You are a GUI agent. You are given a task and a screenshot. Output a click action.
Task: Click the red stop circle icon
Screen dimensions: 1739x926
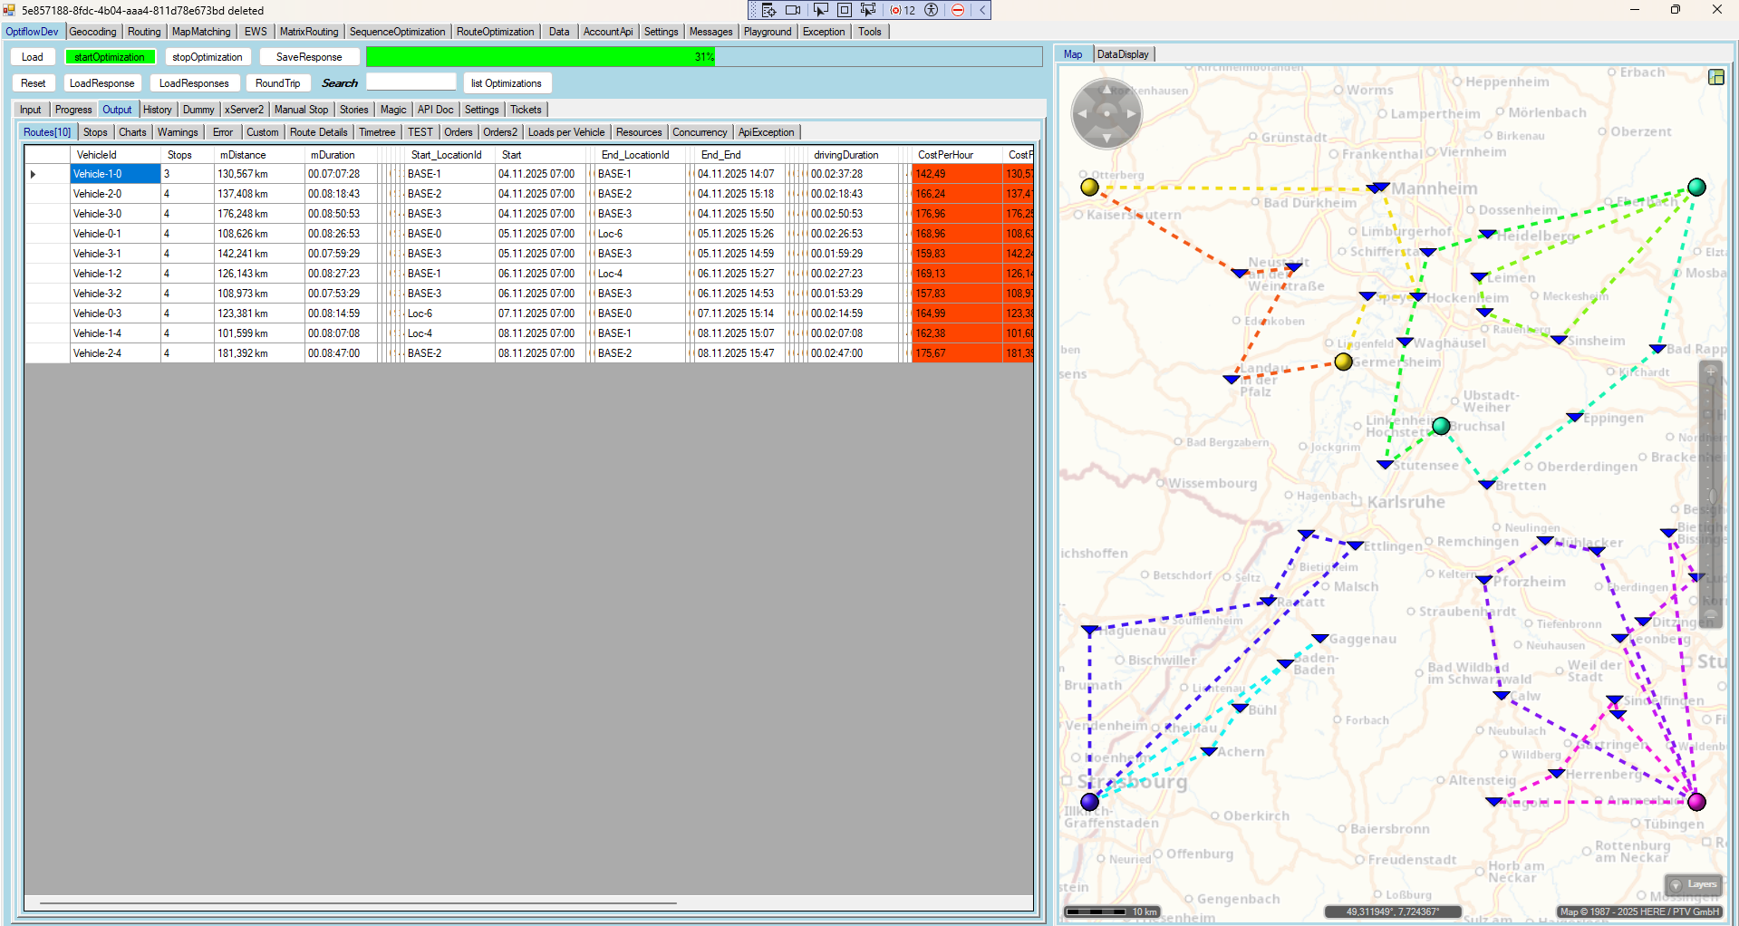pyautogui.click(x=958, y=10)
